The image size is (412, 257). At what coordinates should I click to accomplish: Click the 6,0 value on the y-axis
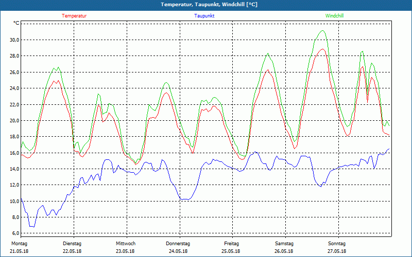15,233
